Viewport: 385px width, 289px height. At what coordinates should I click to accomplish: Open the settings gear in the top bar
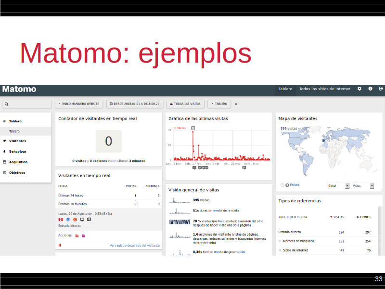[359, 89]
